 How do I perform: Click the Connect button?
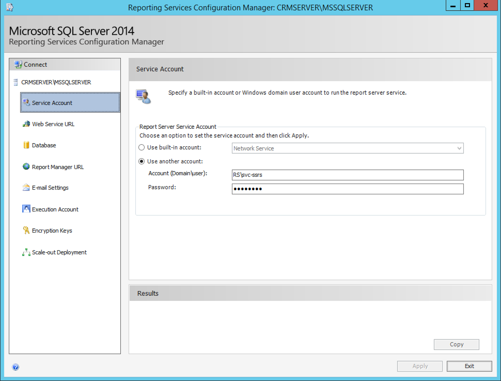point(65,65)
